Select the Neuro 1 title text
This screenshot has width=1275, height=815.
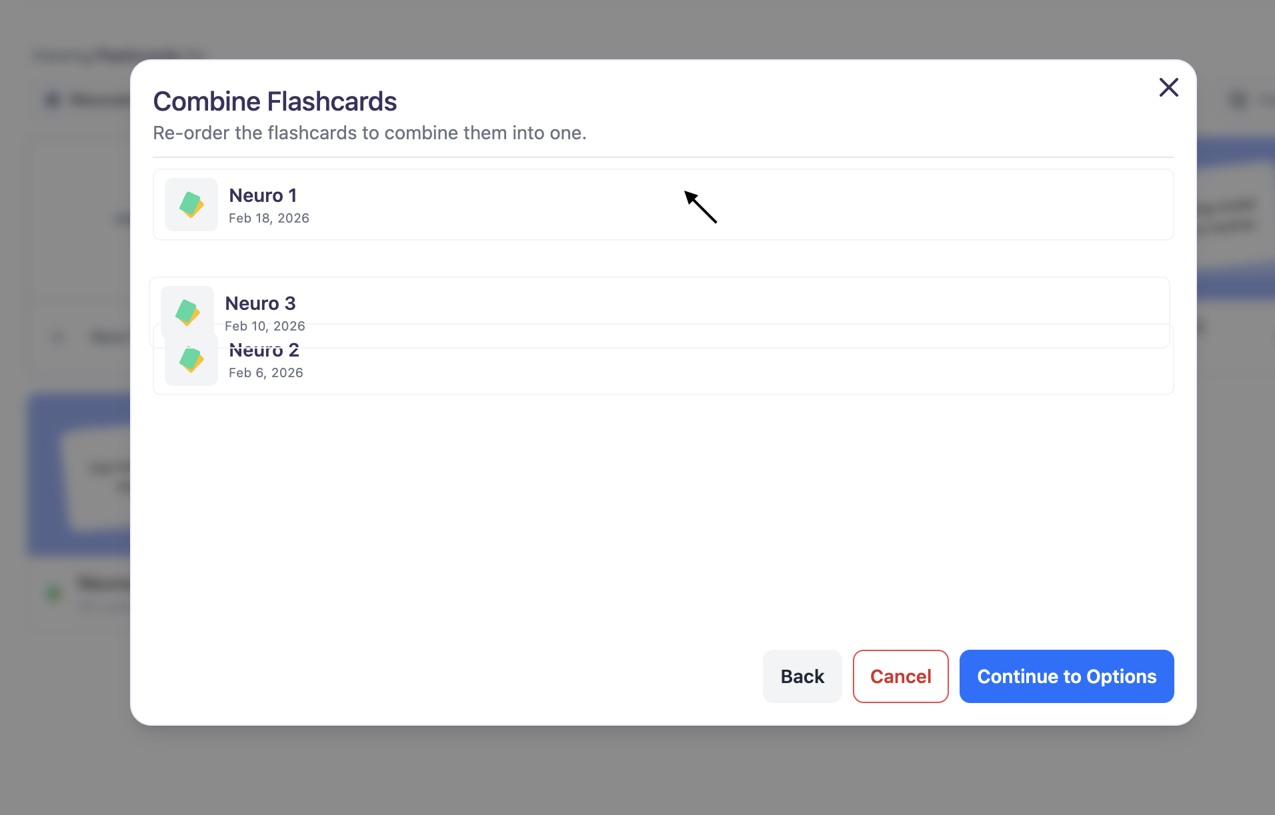tap(263, 195)
